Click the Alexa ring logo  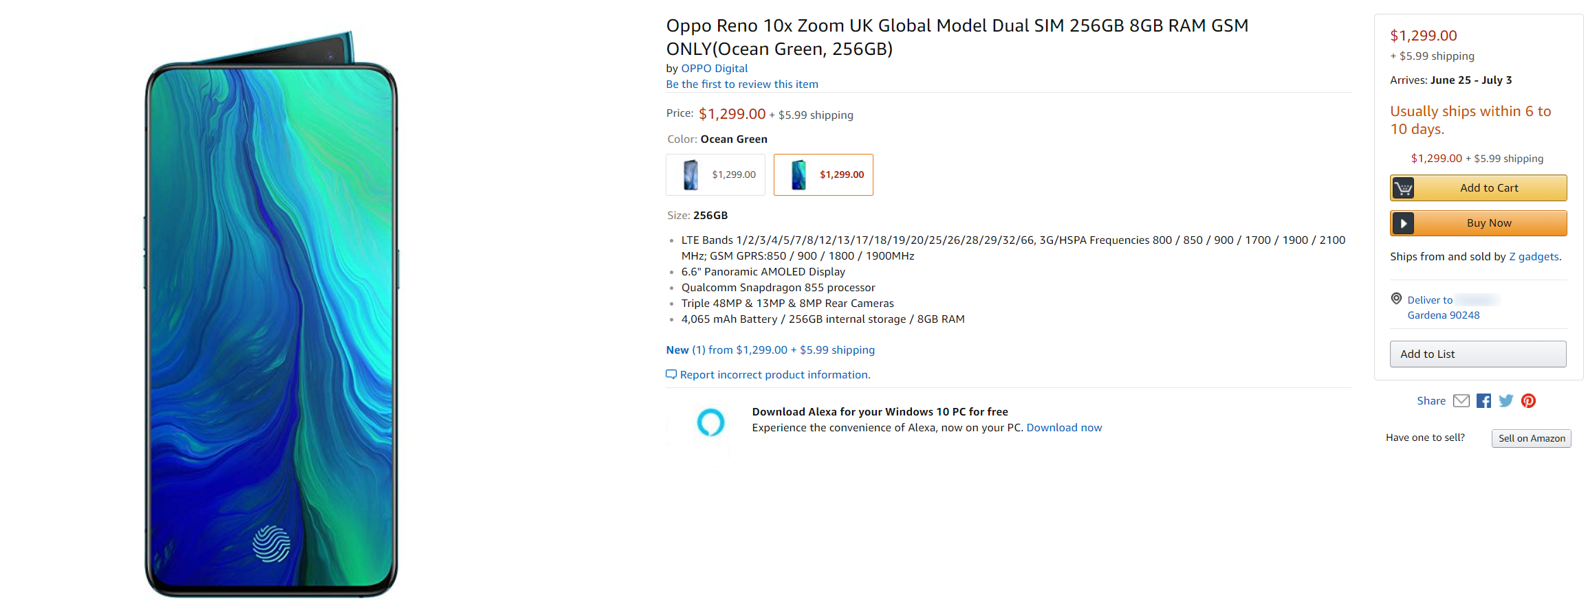click(x=710, y=422)
